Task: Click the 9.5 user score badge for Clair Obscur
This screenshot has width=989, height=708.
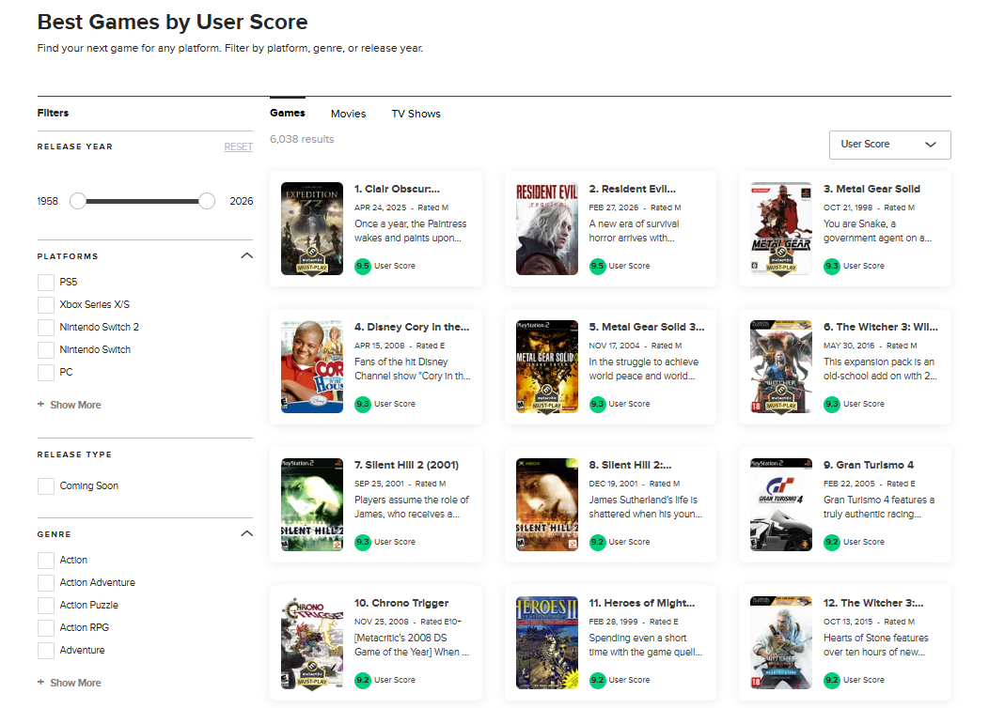Action: tap(363, 266)
